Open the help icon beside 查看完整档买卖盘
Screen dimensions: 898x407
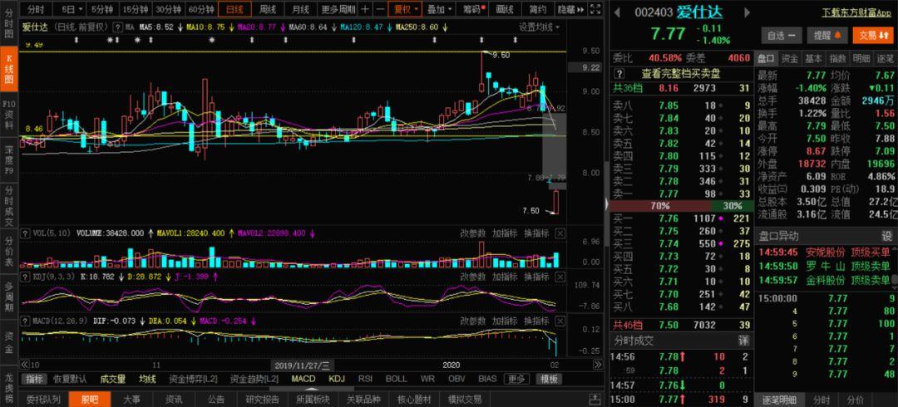tap(619, 73)
